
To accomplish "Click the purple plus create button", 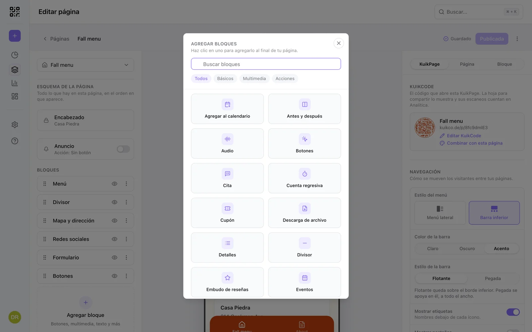I will tap(15, 36).
